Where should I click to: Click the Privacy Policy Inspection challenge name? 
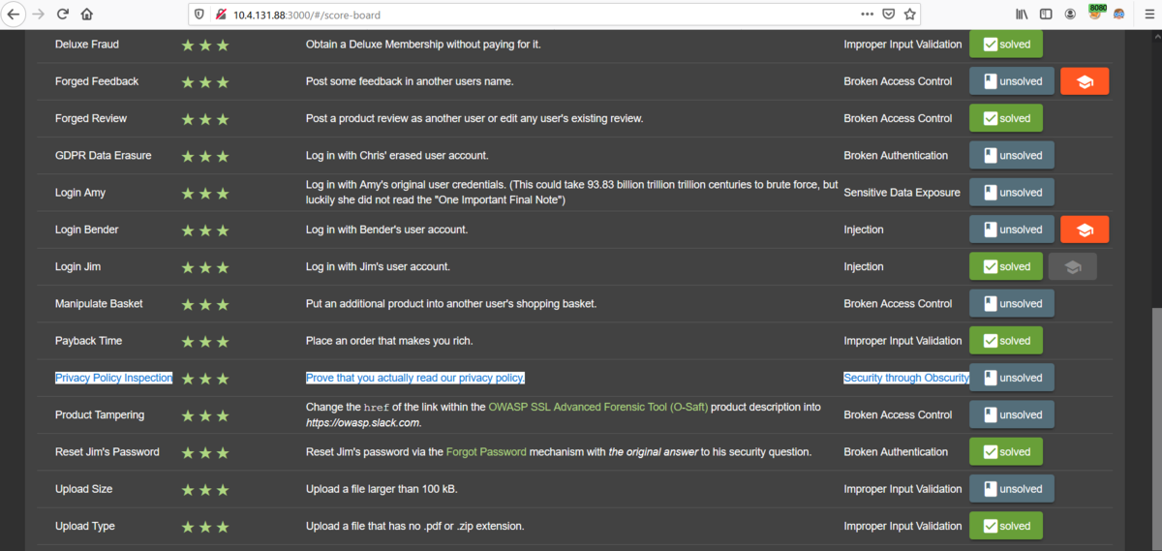[113, 378]
